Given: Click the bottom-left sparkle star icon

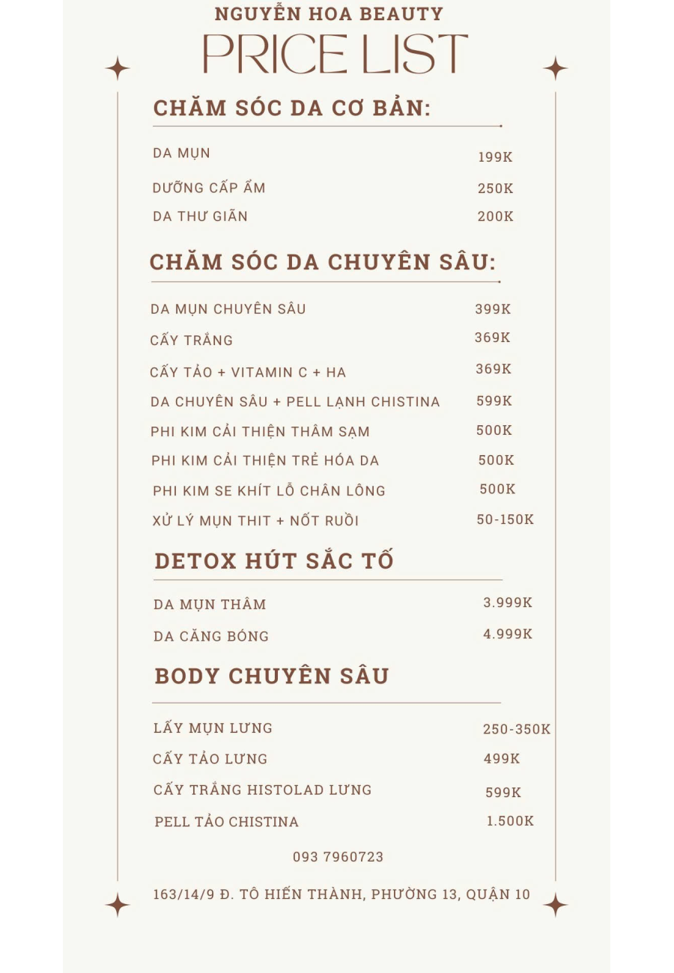Looking at the screenshot, I should [x=118, y=905].
